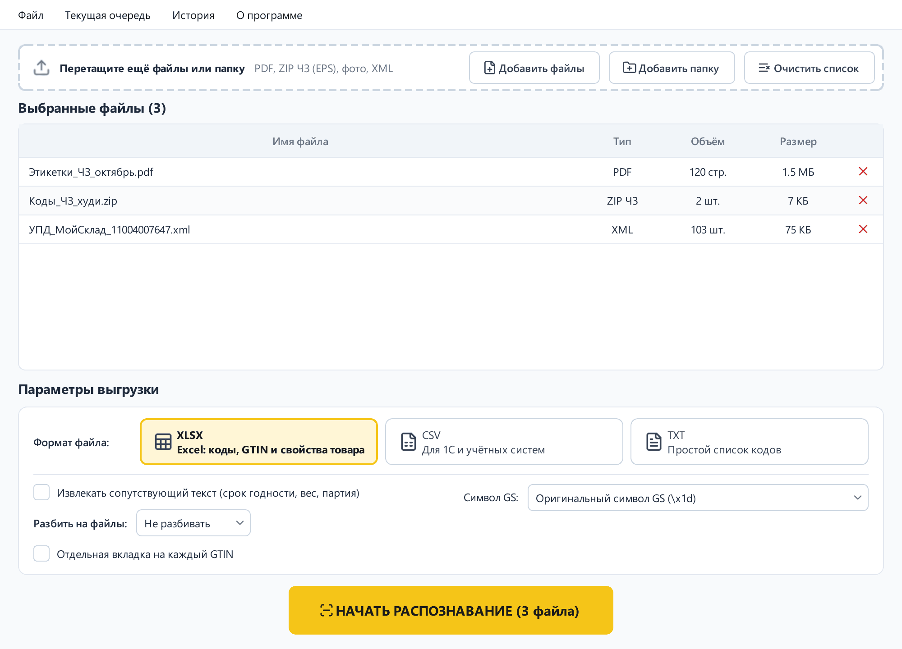The height and width of the screenshot is (649, 902).
Task: Choose XLSX Excel export format
Action: click(x=259, y=442)
